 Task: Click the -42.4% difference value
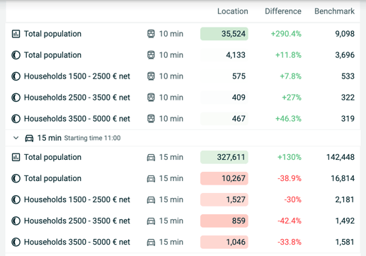point(290,221)
